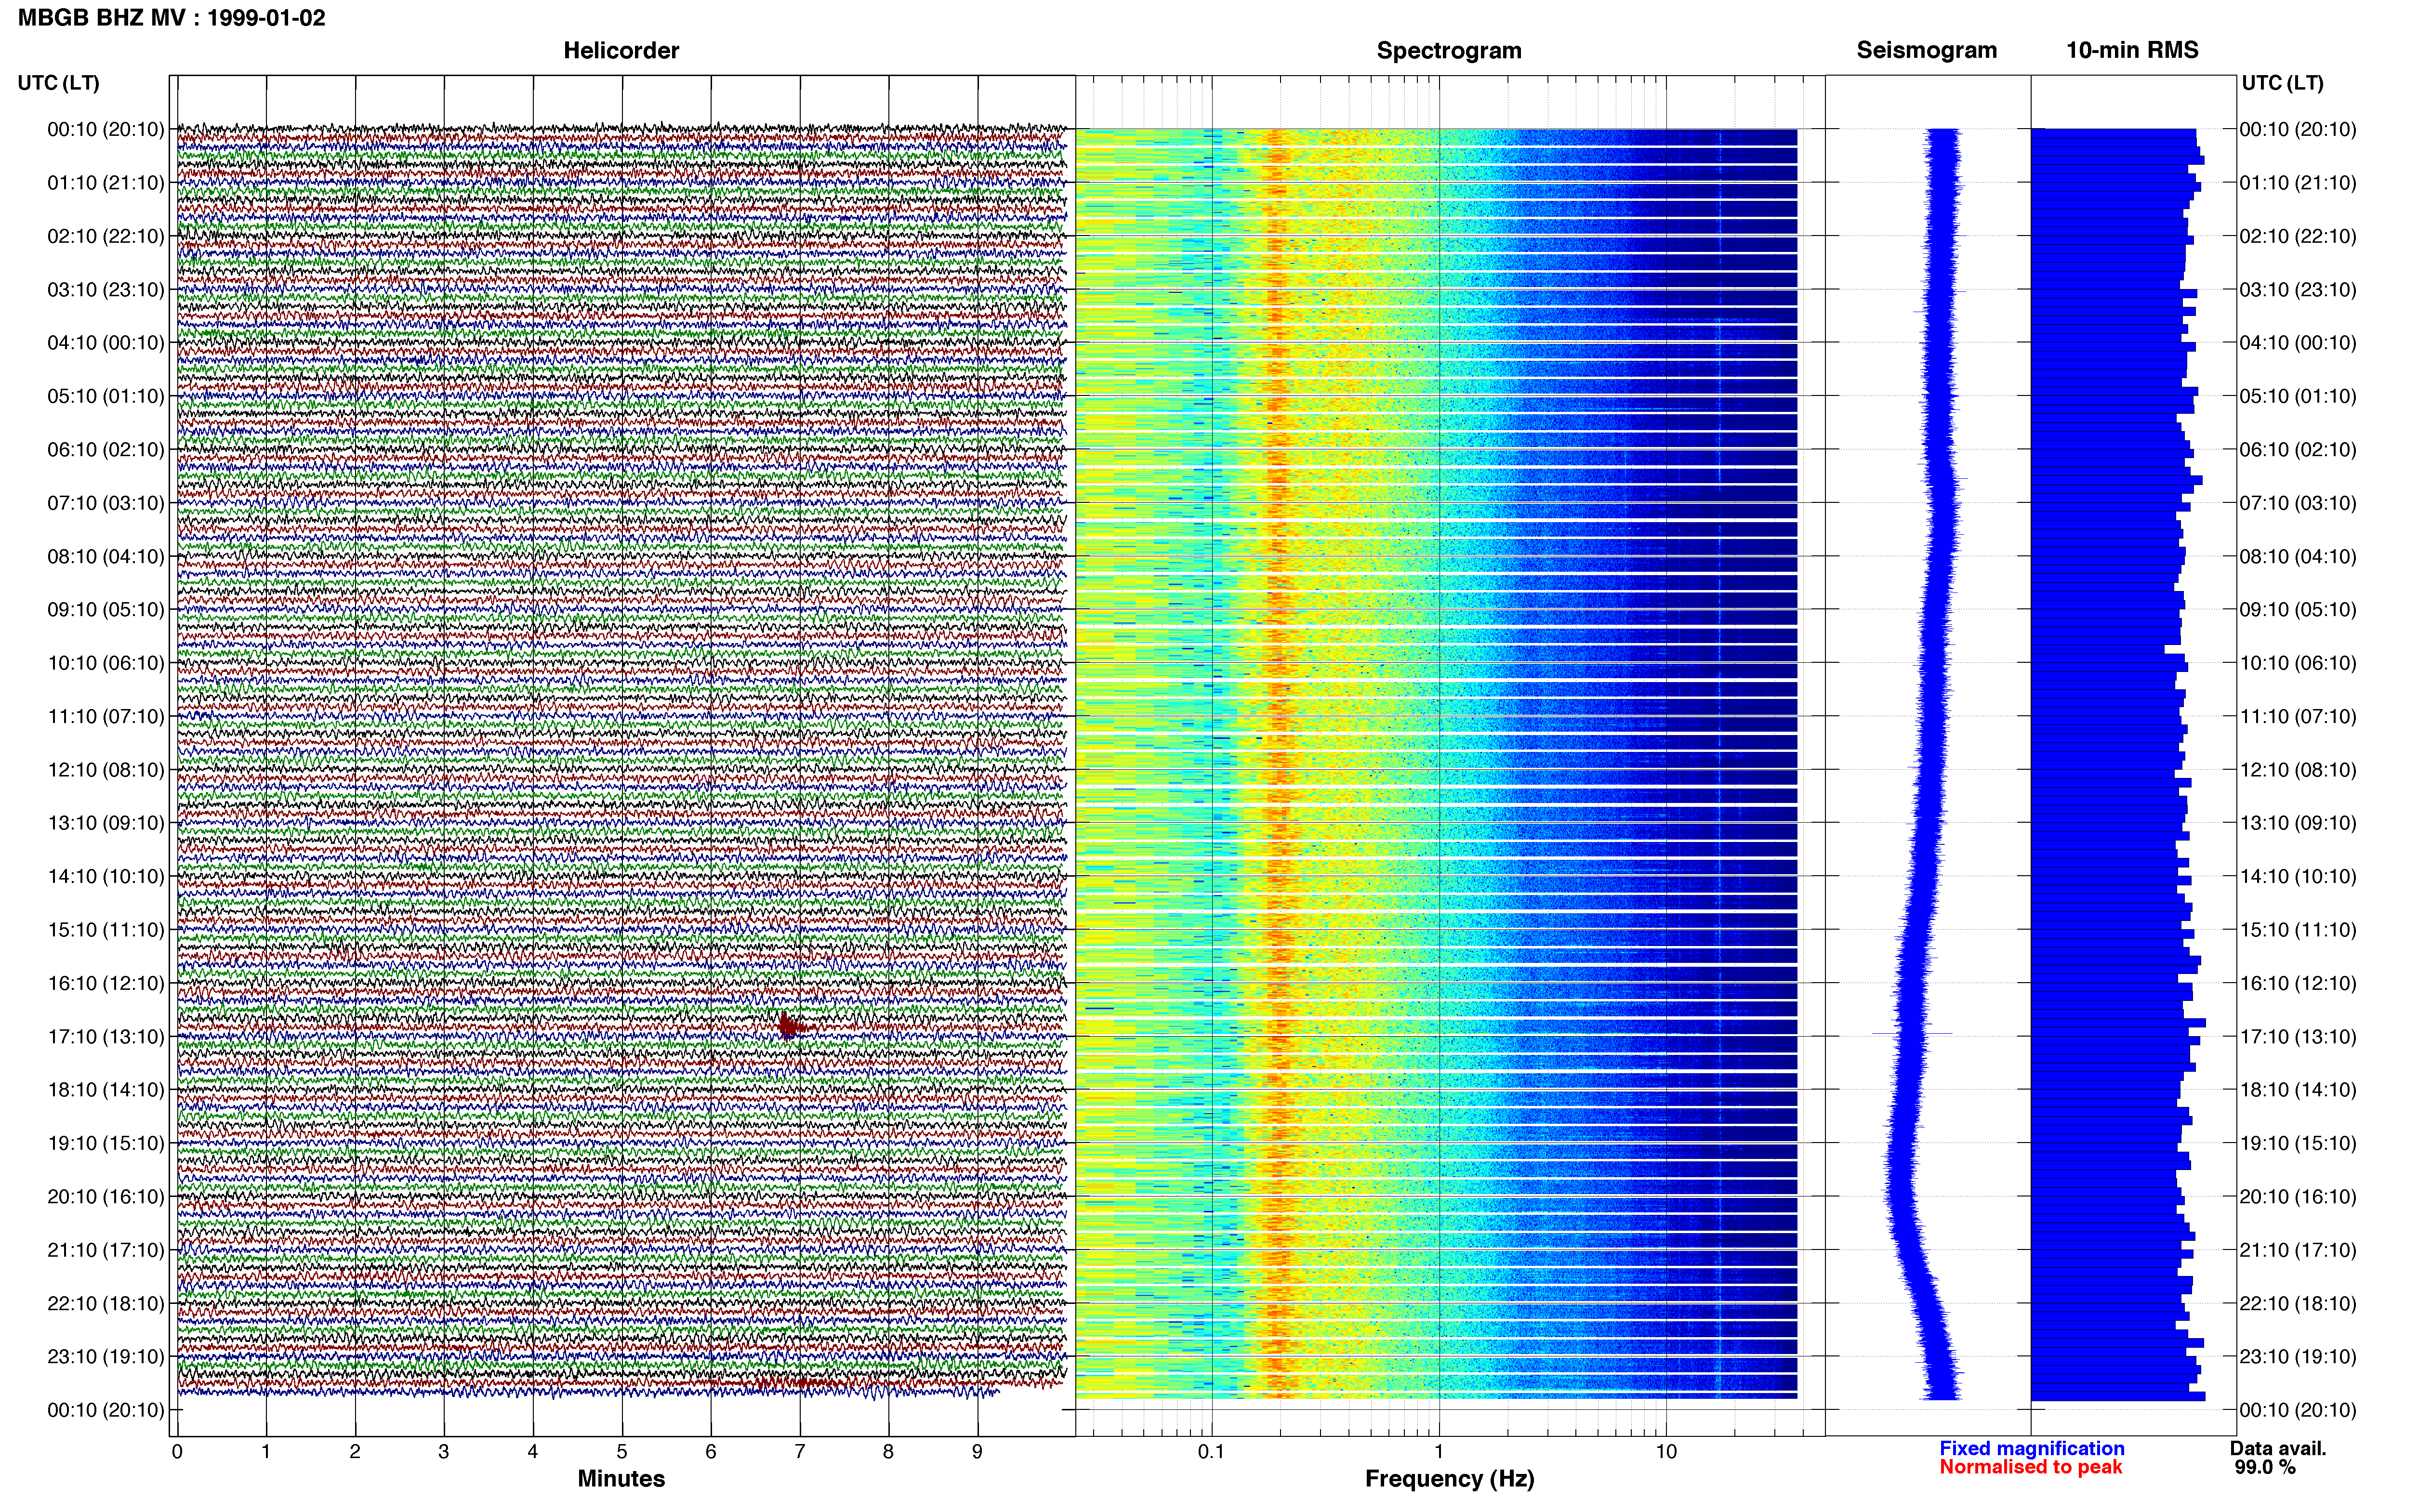
Task: Click the 23:10 (19:10) time label on the helicorder axis
Action: tap(106, 1357)
